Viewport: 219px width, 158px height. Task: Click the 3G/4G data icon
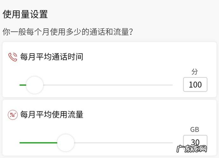pyautogui.click(x=13, y=115)
